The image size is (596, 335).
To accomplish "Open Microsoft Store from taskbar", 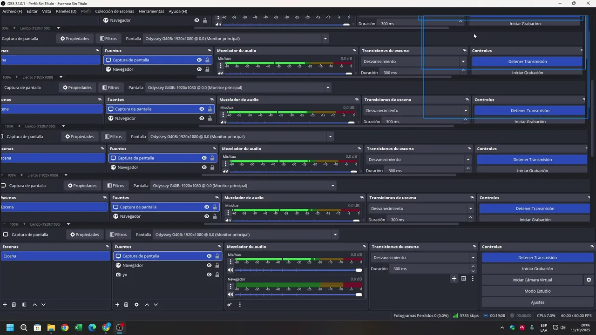I will pyautogui.click(x=37, y=328).
